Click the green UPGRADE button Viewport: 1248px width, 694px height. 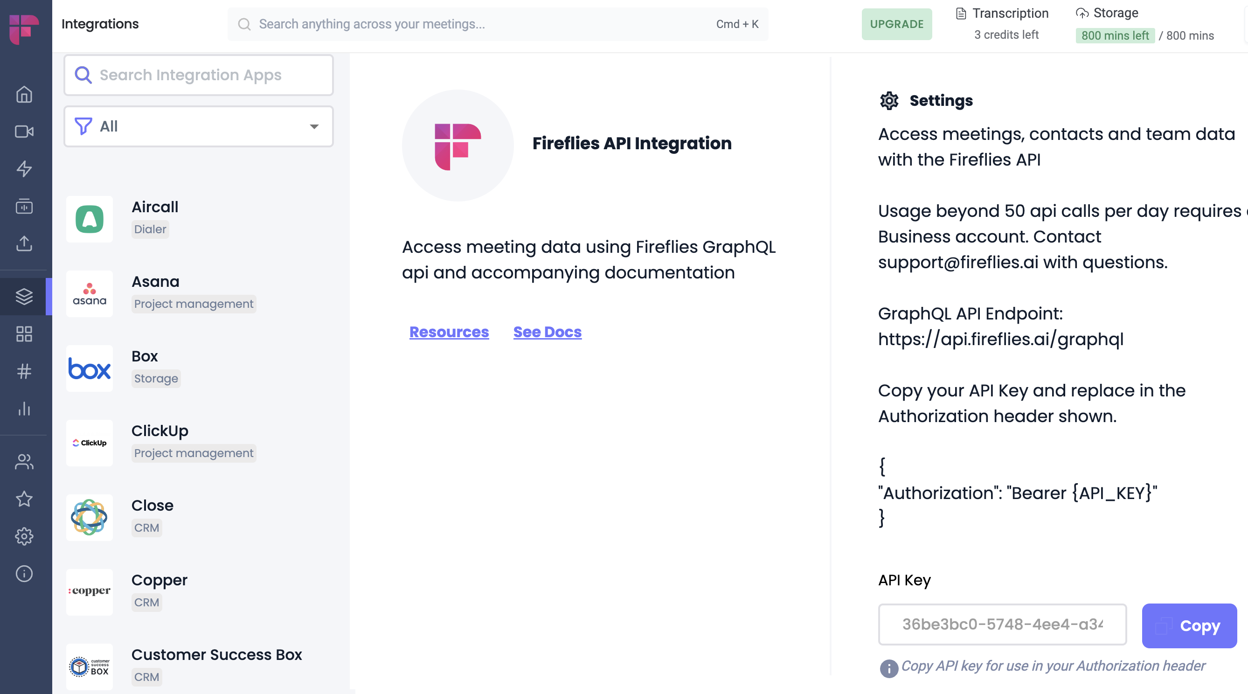tap(896, 24)
